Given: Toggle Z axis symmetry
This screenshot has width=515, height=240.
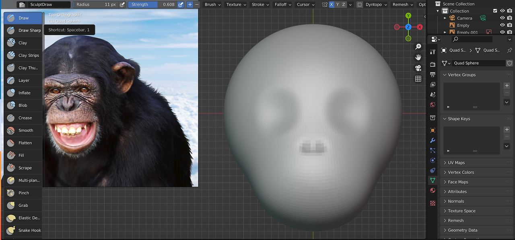Looking at the screenshot, I should pos(344,4).
